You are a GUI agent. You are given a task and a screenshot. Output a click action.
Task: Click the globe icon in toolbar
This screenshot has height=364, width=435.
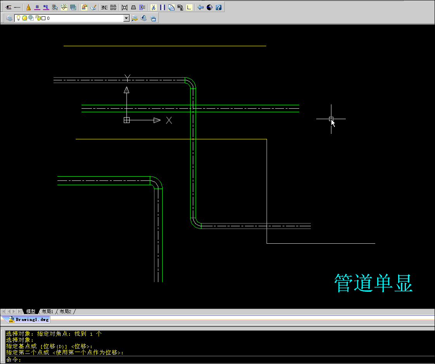tap(210, 7)
